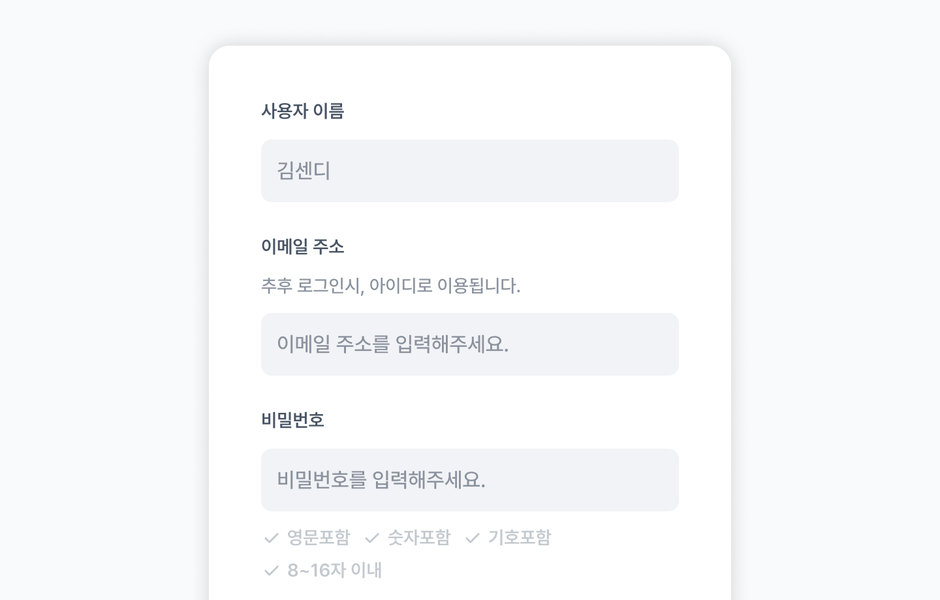Click the white form card's empty top margin
The image size is (940, 600).
470,72
